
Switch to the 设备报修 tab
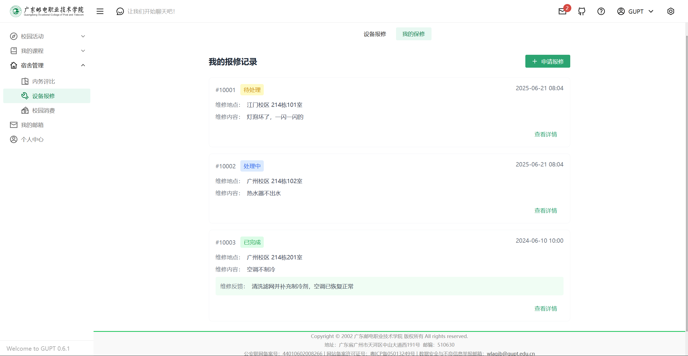coord(375,34)
